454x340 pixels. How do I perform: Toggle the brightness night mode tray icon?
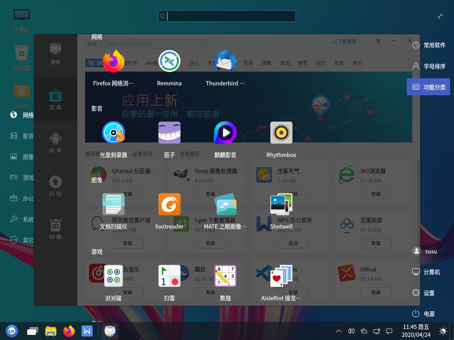[x=443, y=331]
